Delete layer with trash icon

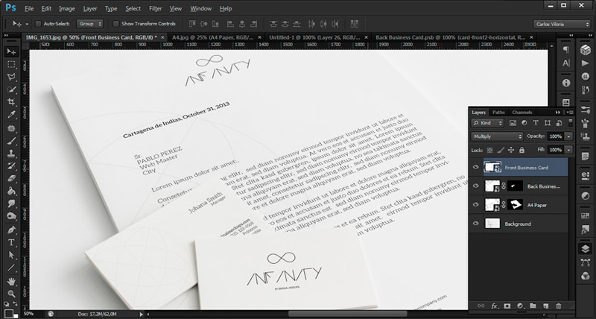(558, 306)
